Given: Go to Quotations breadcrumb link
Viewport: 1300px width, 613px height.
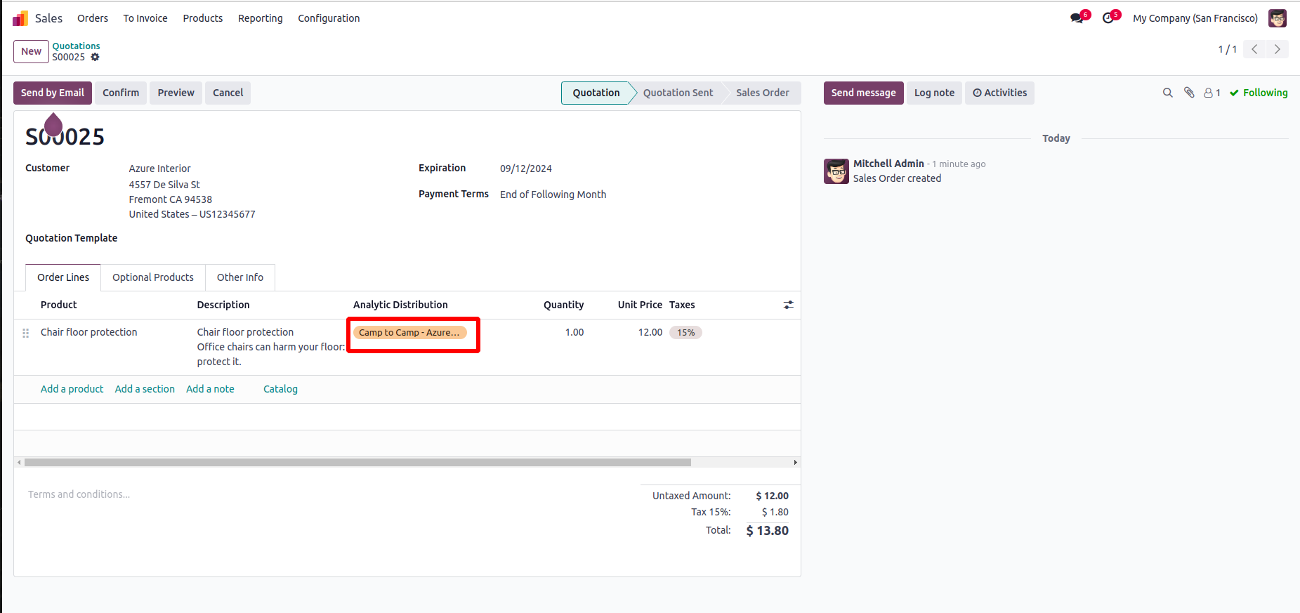Looking at the screenshot, I should 77,46.
